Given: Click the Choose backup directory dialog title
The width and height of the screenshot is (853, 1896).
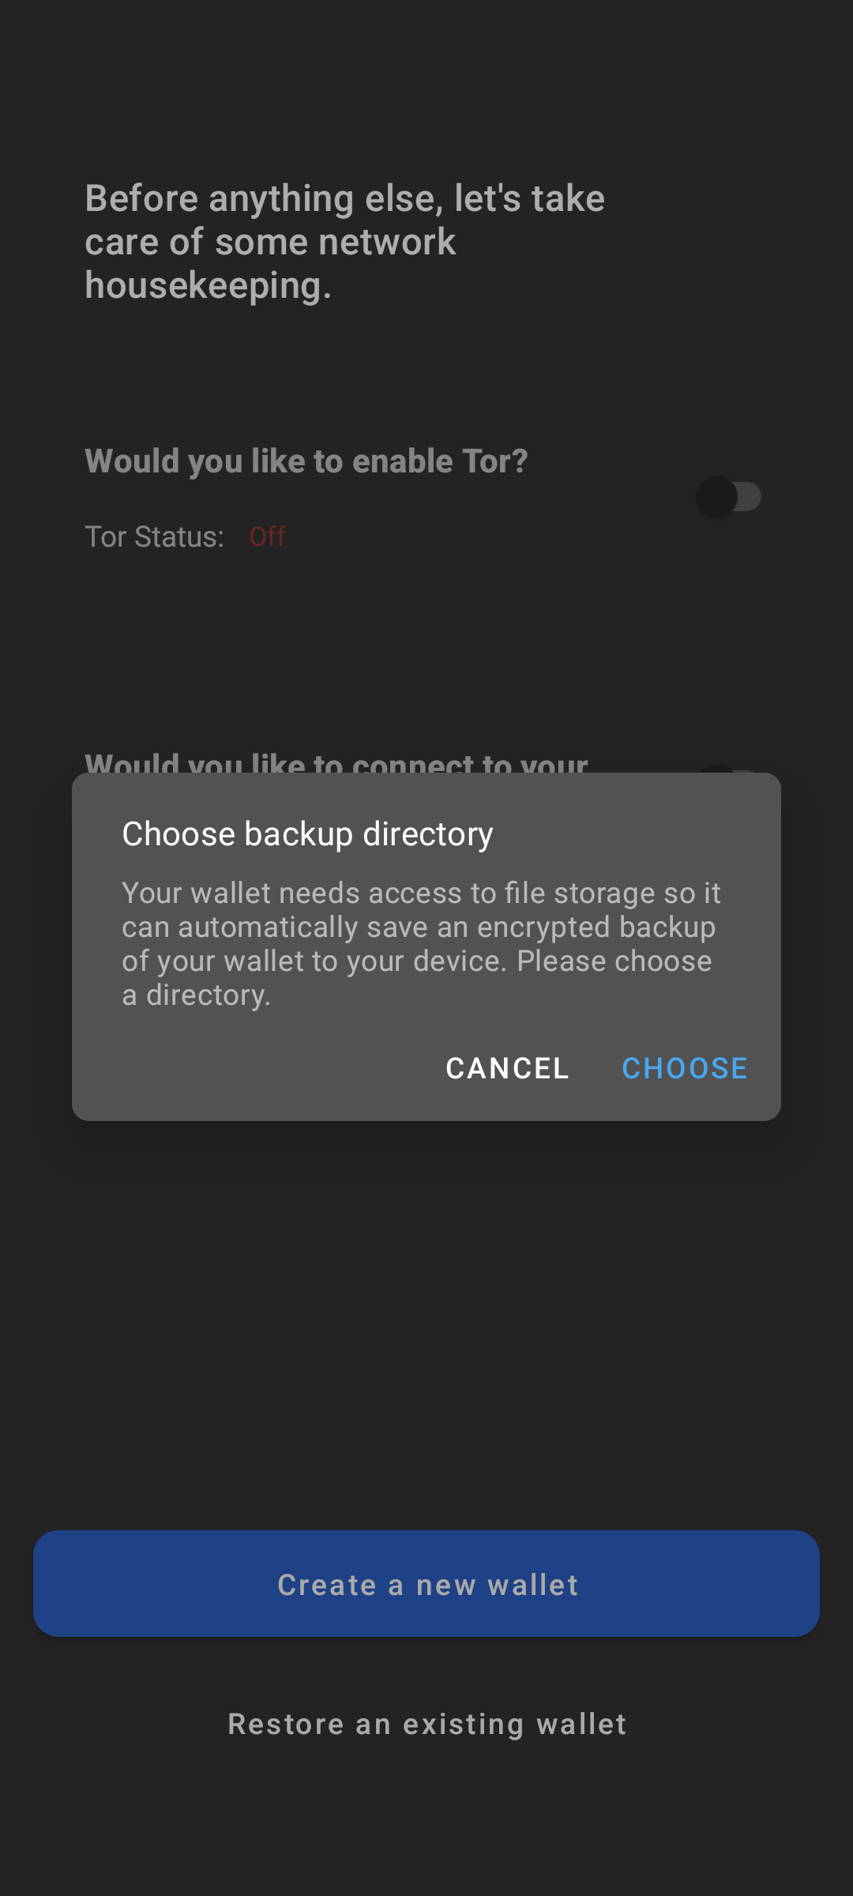Looking at the screenshot, I should (x=307, y=834).
